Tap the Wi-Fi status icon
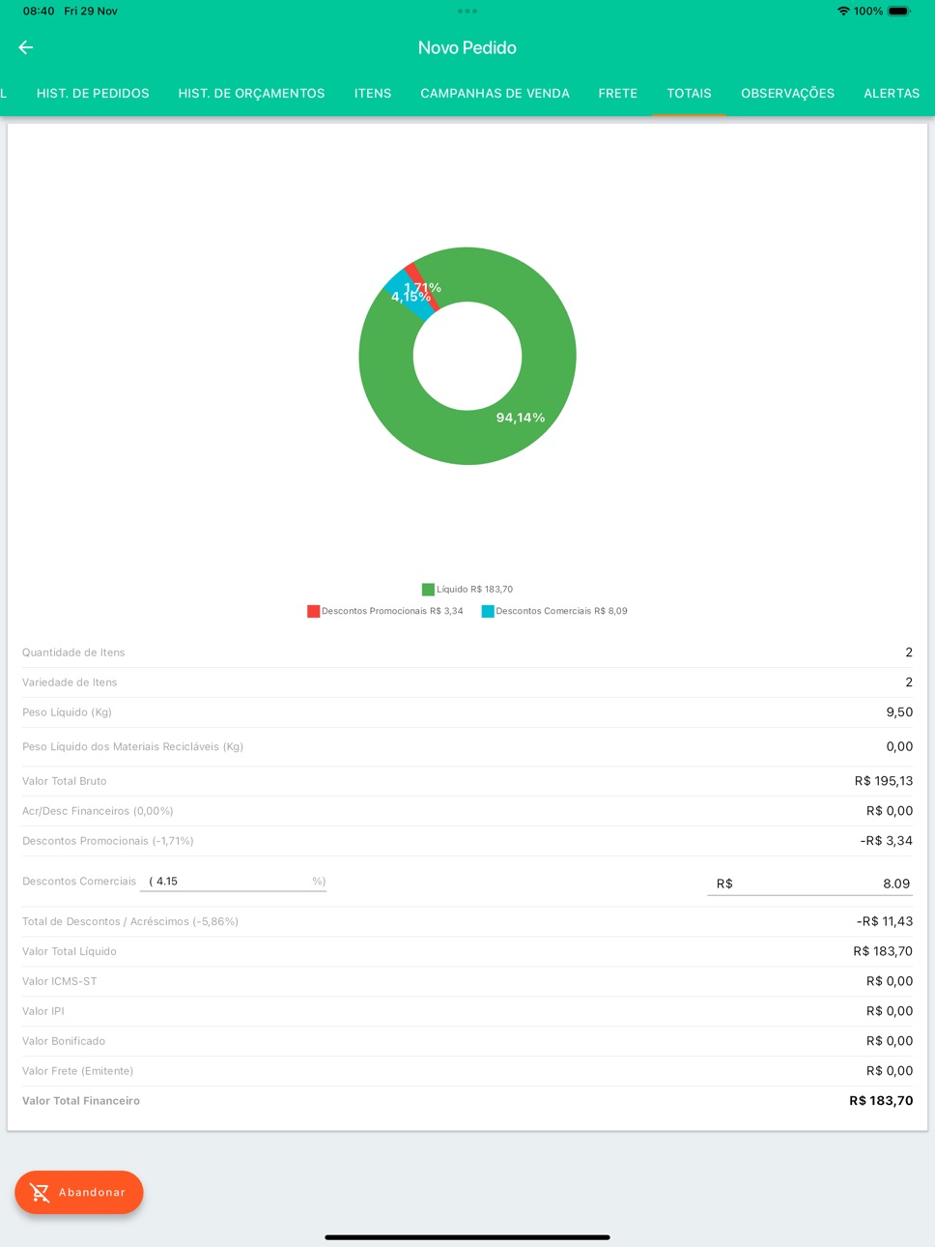 (x=843, y=12)
